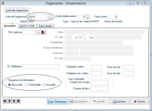The height and width of the screenshot is (111, 152).
Task: Go to the previous organisme record
Action: (9, 101)
